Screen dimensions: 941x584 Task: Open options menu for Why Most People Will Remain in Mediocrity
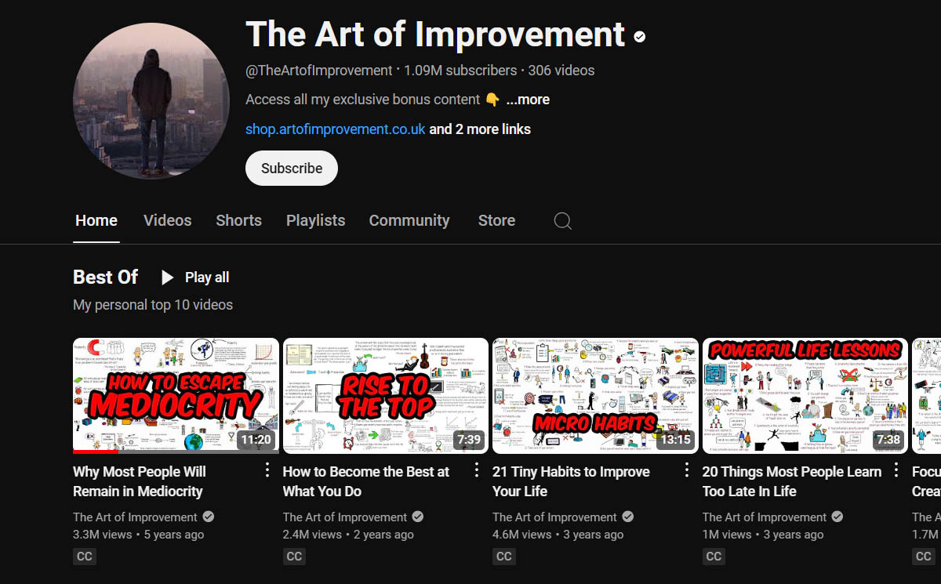pos(267,470)
